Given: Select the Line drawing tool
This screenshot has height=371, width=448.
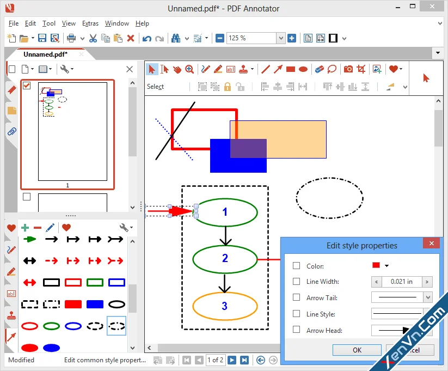Looking at the screenshot, I should 266,69.
